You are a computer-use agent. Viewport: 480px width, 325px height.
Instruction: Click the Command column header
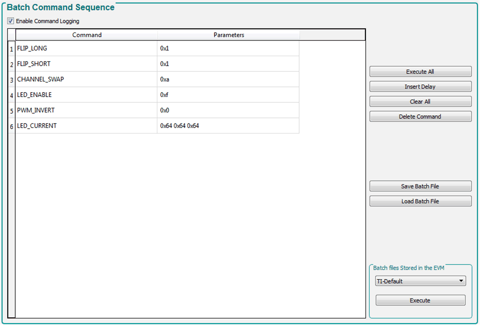tap(87, 35)
